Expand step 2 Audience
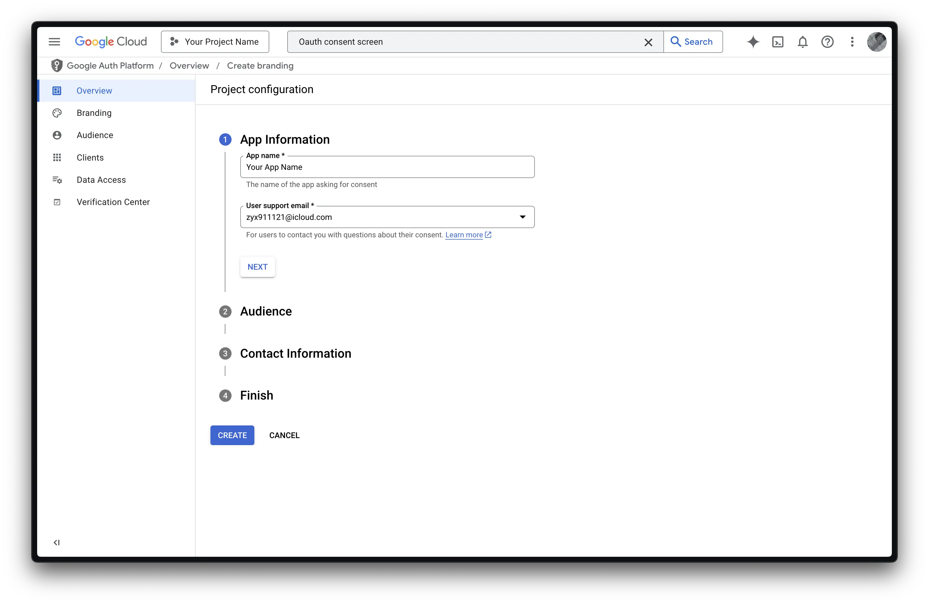929x604 pixels. (x=266, y=311)
